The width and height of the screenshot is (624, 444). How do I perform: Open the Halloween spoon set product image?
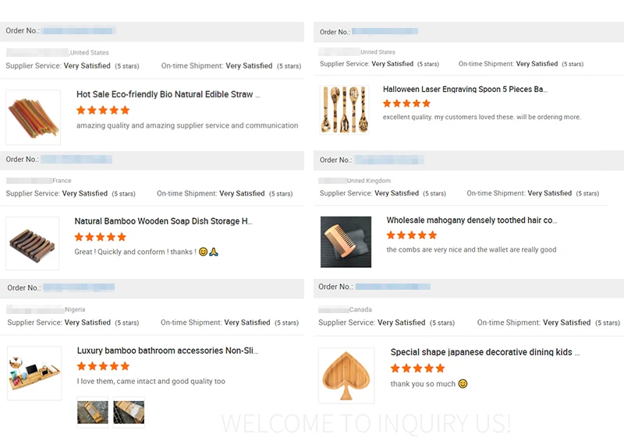(x=344, y=110)
